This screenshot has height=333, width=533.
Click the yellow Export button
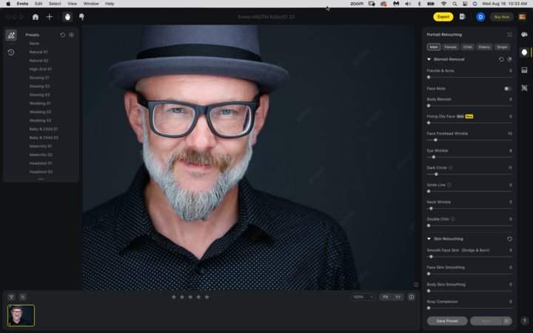pos(443,16)
